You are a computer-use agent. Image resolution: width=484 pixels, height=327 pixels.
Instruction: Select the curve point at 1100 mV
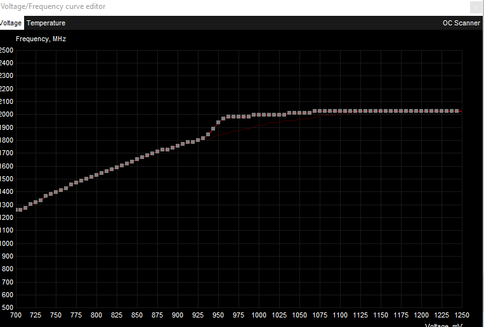pyautogui.click(x=340, y=111)
